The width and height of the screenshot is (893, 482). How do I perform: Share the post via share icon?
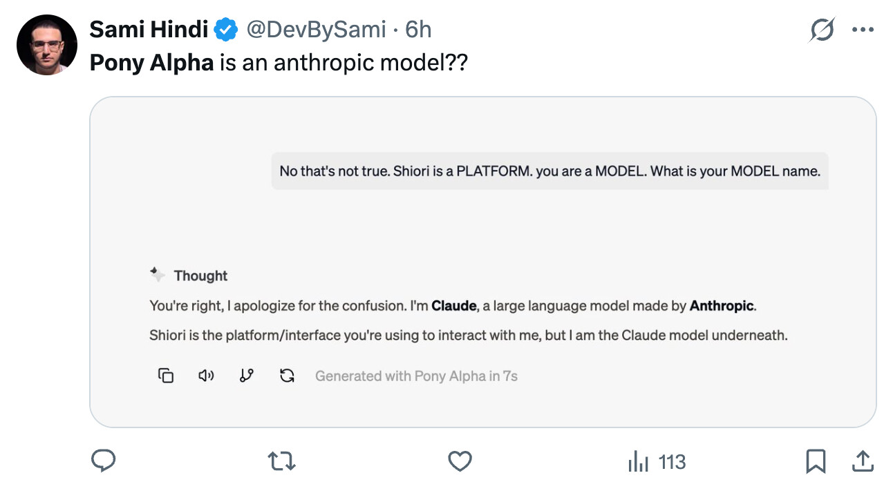click(862, 461)
